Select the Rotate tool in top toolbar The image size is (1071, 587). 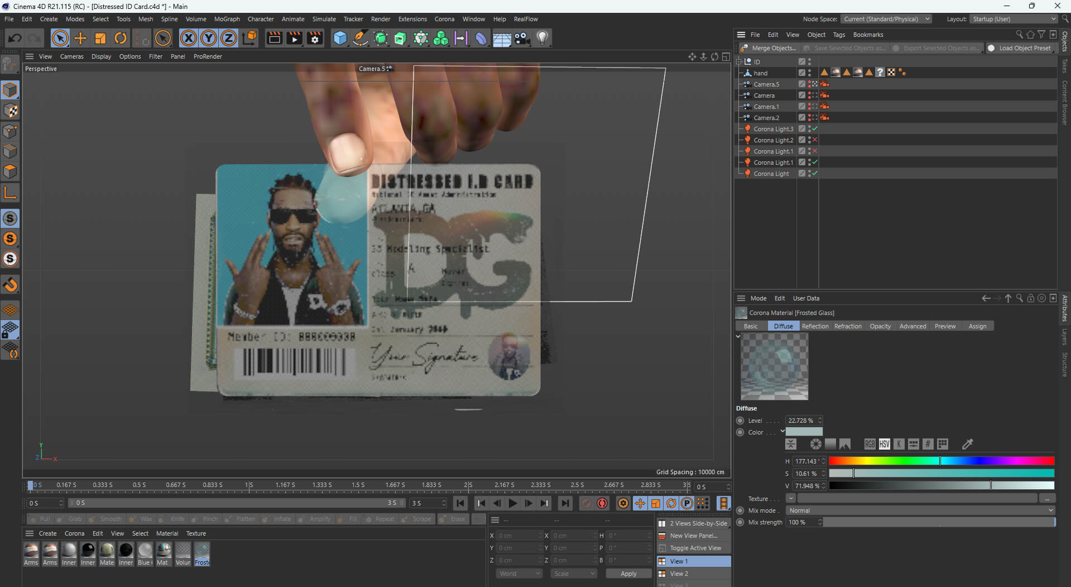coord(121,38)
